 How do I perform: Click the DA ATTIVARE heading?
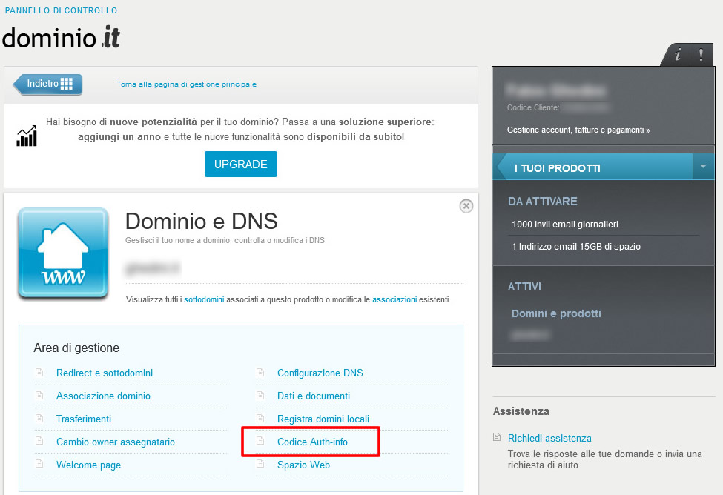[542, 202]
